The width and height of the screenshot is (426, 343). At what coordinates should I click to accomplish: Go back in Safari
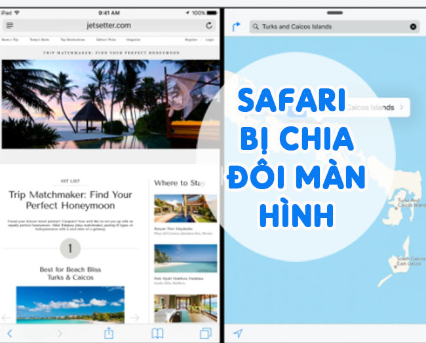coord(10,333)
